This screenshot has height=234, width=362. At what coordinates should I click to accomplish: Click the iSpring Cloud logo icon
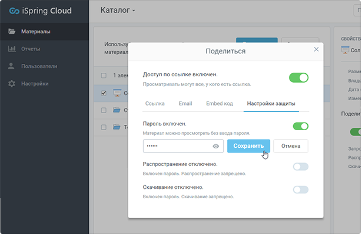coord(14,11)
